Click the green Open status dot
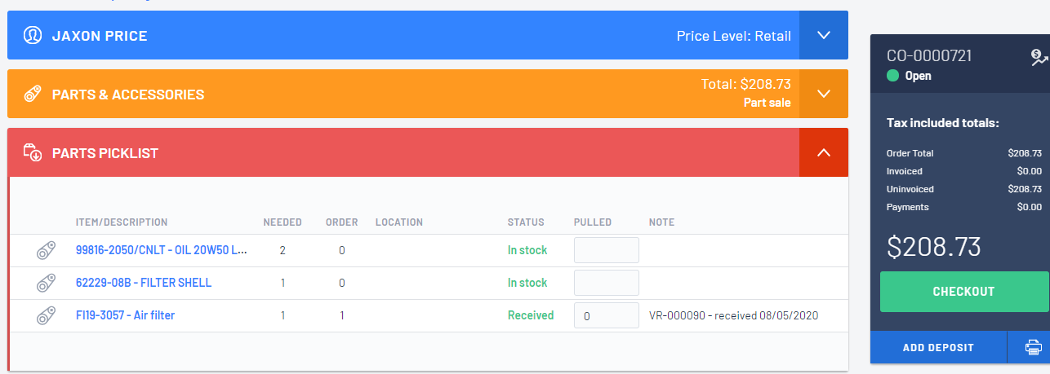The image size is (1050, 374). (x=892, y=76)
